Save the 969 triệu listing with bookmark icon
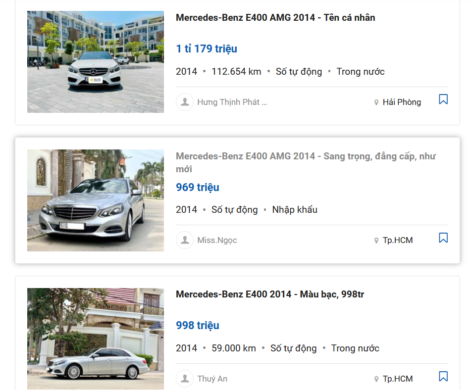472x390 pixels. pos(443,238)
